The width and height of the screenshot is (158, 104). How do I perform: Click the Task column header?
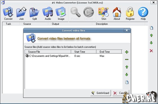11,24
